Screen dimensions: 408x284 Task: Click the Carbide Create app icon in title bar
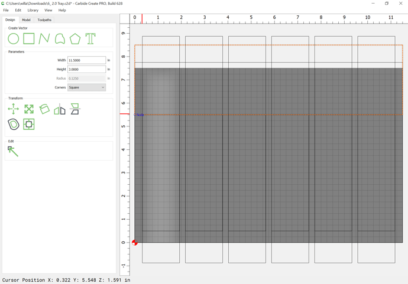[x=3, y=4]
